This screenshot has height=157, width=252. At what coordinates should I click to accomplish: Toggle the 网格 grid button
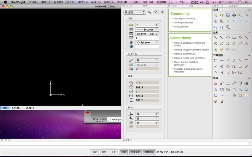pyautogui.click(x=104, y=152)
